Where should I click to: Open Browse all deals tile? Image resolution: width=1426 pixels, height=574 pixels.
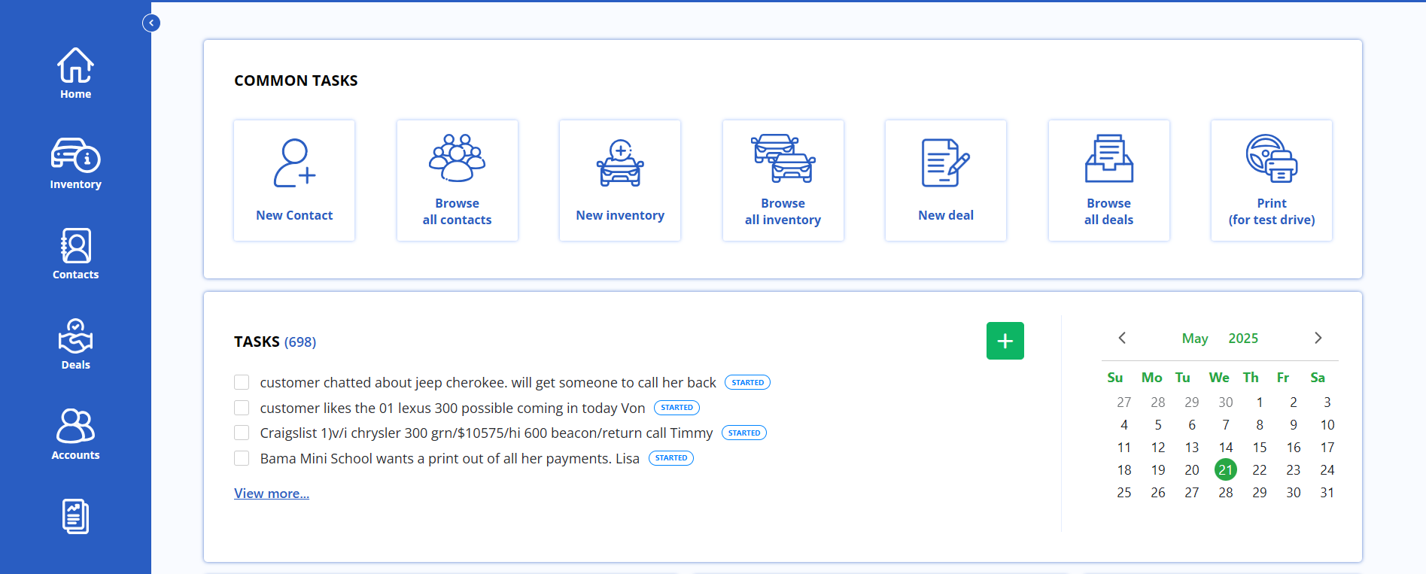[1109, 181]
